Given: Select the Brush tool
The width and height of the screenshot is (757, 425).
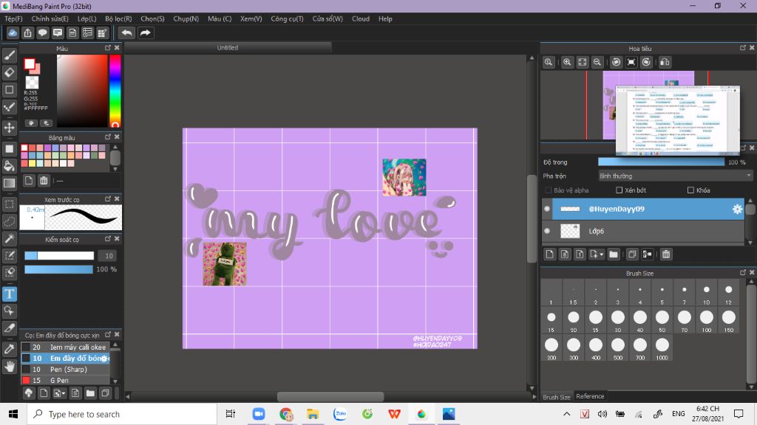Looking at the screenshot, I should click(9, 55).
